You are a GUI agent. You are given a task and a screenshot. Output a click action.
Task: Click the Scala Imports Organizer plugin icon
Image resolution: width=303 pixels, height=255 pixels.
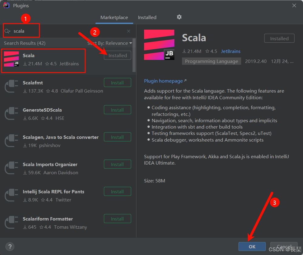click(12, 168)
